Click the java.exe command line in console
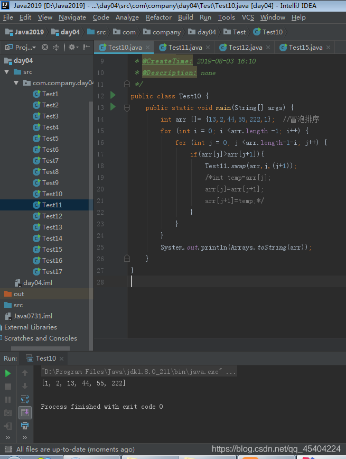 pos(138,372)
